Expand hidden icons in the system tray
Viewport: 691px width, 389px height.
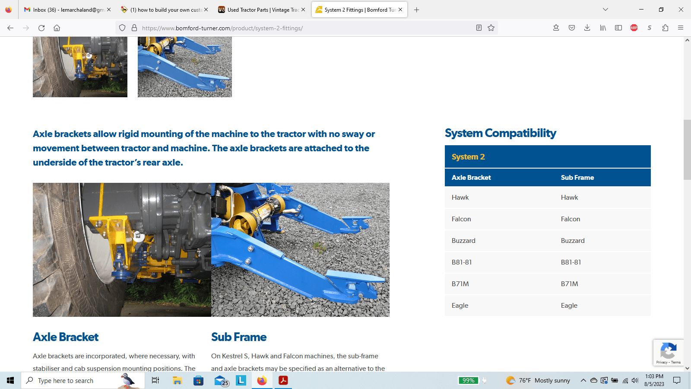pos(583,381)
